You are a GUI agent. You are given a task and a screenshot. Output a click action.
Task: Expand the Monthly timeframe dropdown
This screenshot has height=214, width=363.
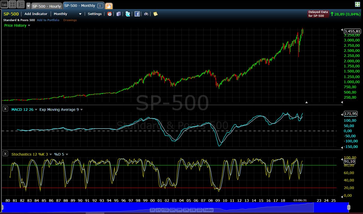[x=80, y=14]
